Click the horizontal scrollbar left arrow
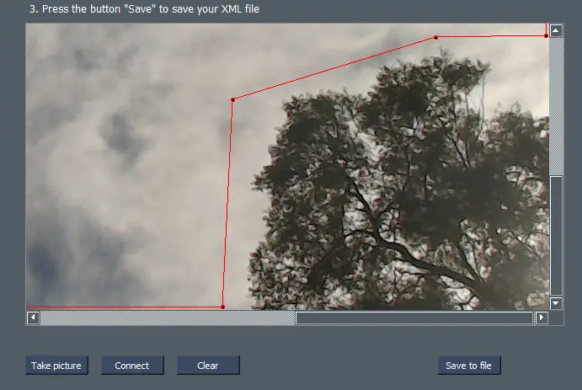The height and width of the screenshot is (390, 582). click(33, 318)
